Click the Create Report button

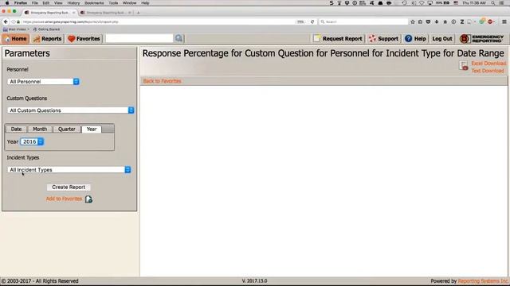pos(69,187)
